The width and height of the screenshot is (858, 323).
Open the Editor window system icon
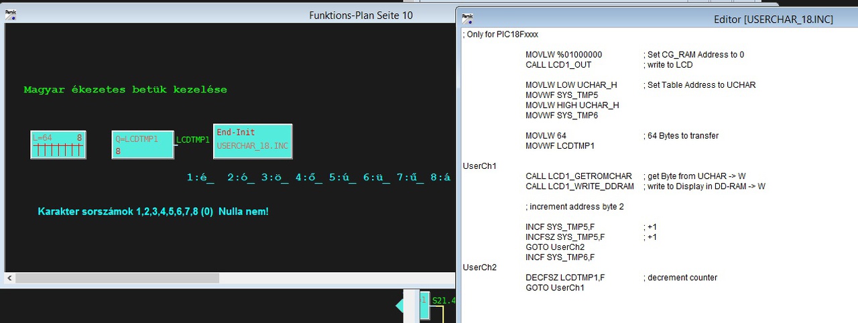point(468,18)
